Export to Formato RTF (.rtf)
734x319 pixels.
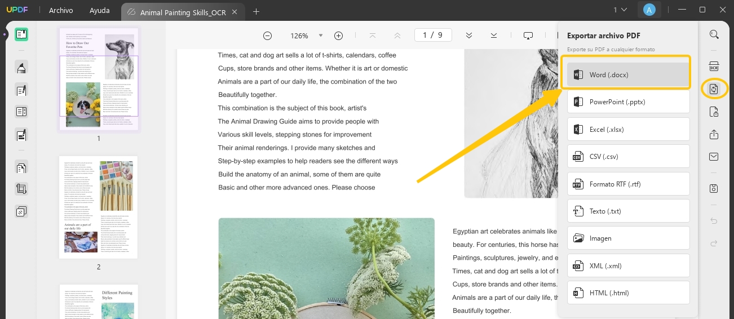click(629, 184)
